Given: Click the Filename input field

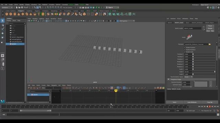Looking at the screenshot, I should [x=196, y=44].
